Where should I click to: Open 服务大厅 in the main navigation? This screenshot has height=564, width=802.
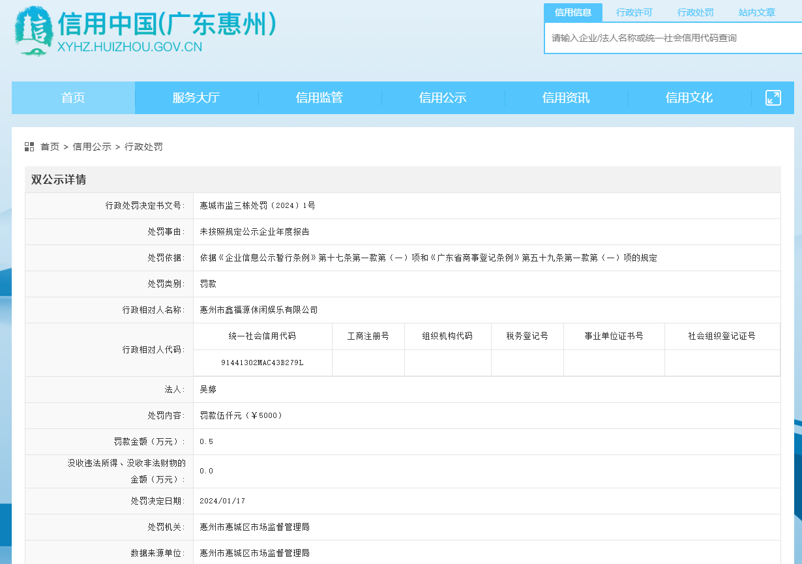point(196,98)
